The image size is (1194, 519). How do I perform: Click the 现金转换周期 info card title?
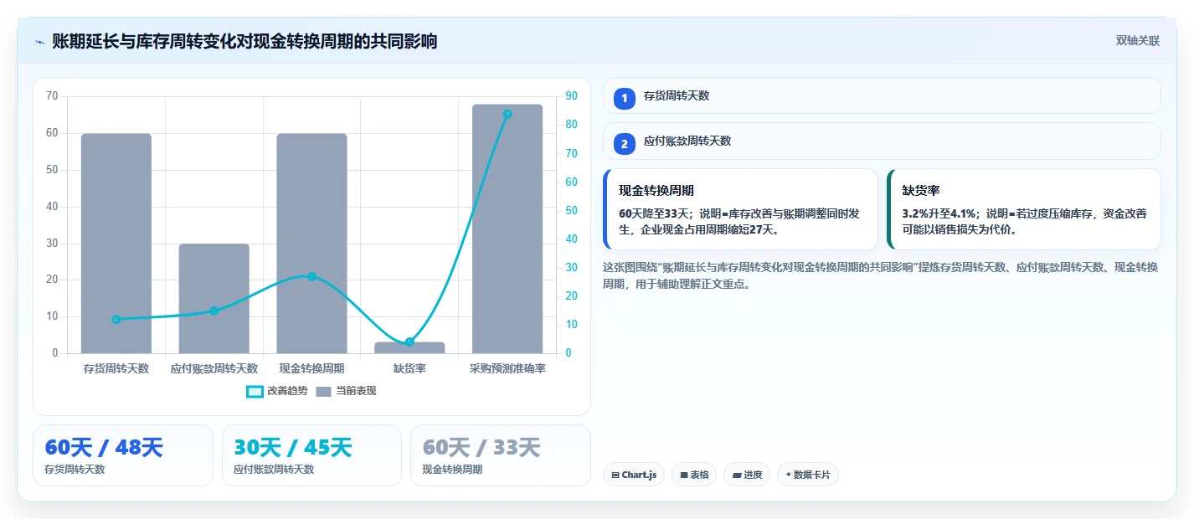click(x=656, y=191)
